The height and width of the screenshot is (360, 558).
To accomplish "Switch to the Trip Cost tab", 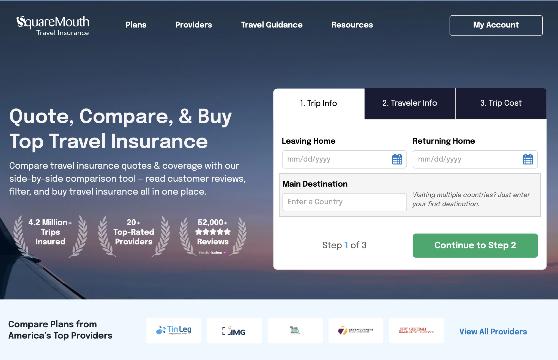I will tap(501, 103).
